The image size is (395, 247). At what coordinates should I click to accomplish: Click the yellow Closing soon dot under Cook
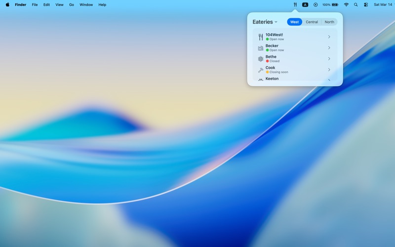267,72
